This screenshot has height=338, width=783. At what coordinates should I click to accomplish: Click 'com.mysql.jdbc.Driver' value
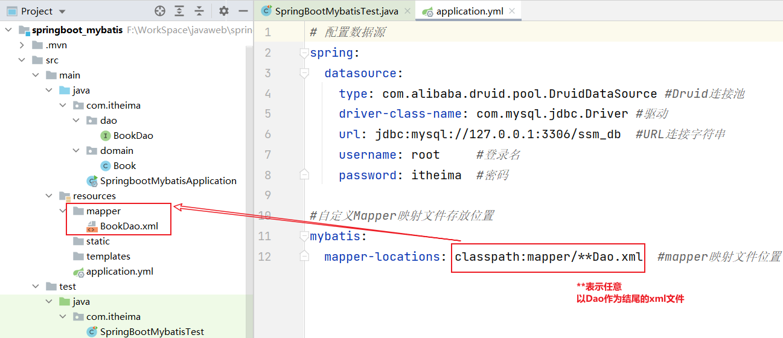(x=554, y=113)
